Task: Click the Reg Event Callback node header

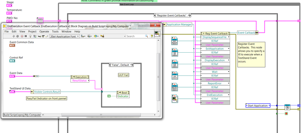Action: click(215, 34)
